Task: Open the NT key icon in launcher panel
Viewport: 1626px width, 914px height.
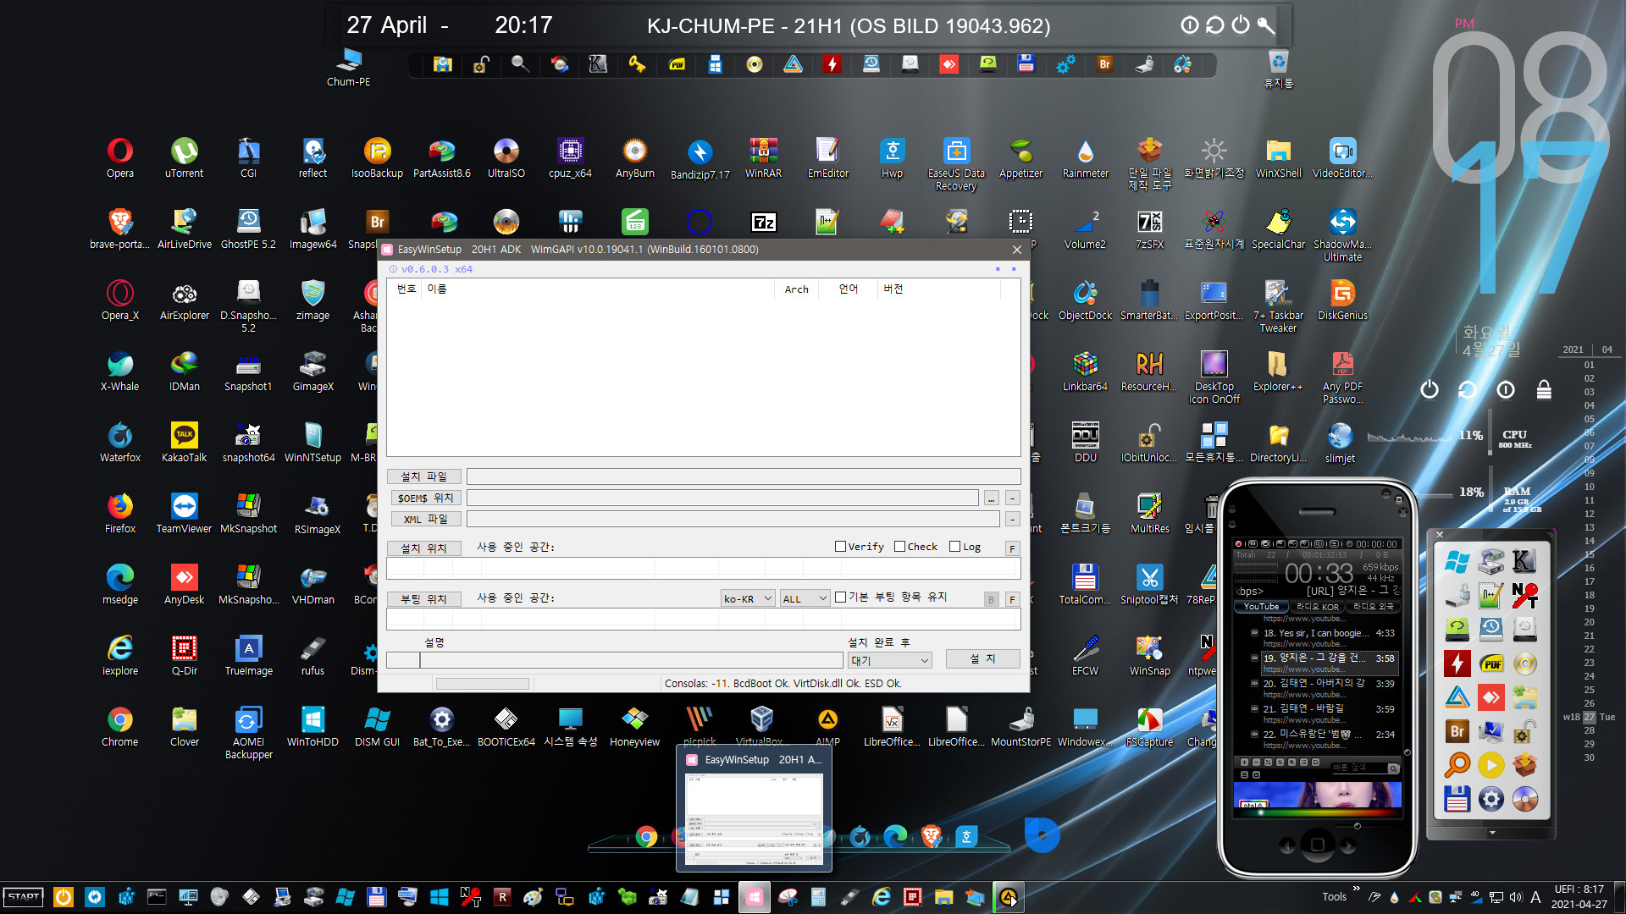Action: [x=1524, y=596]
